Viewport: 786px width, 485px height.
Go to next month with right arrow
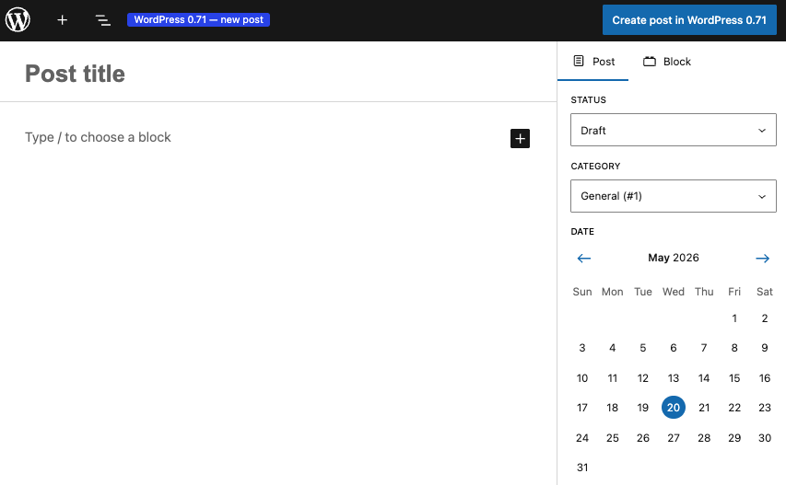point(762,259)
